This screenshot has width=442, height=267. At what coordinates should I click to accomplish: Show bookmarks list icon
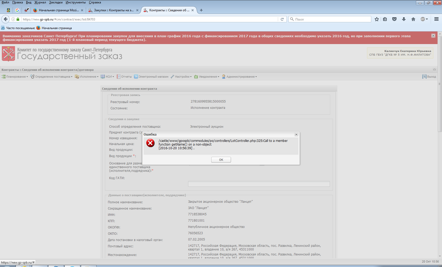point(385,19)
